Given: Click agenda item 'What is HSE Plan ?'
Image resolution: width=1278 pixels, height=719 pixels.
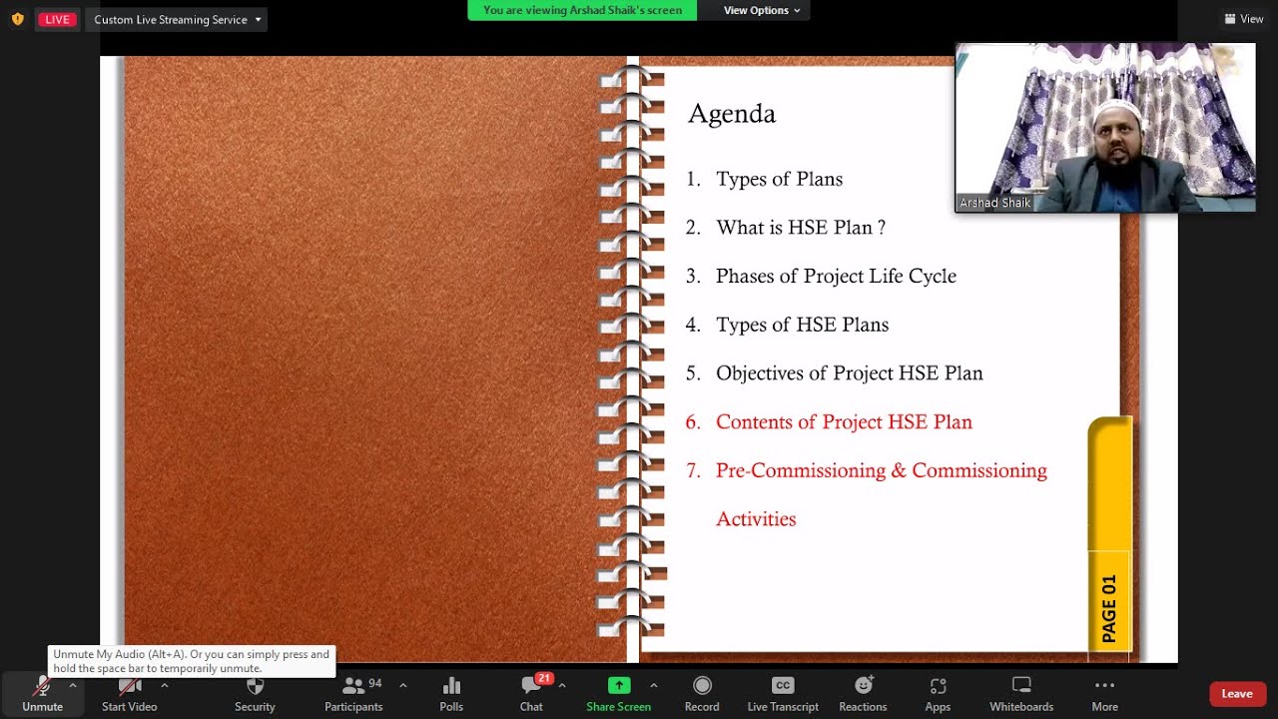Looking at the screenshot, I should pos(801,228).
